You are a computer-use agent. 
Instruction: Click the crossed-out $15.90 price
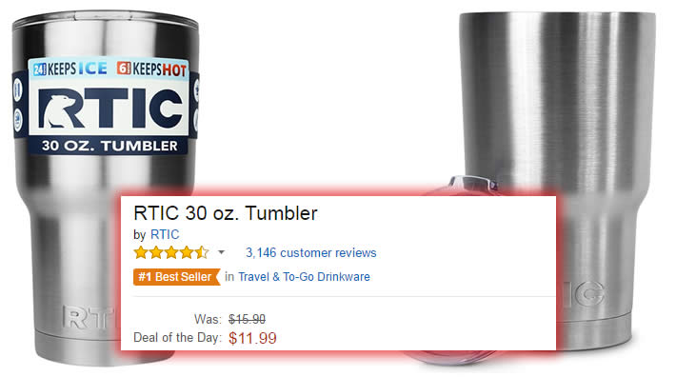pyautogui.click(x=247, y=319)
